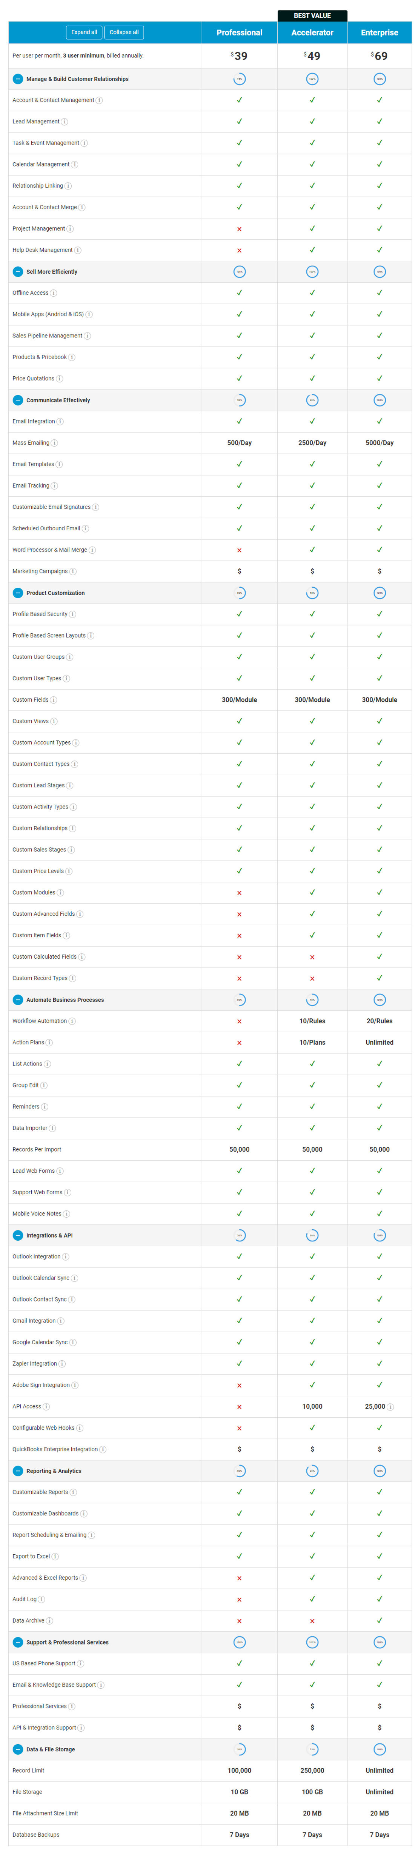
Task: Open info icon beside Enterprise 25,000 API value
Action: point(391,1407)
